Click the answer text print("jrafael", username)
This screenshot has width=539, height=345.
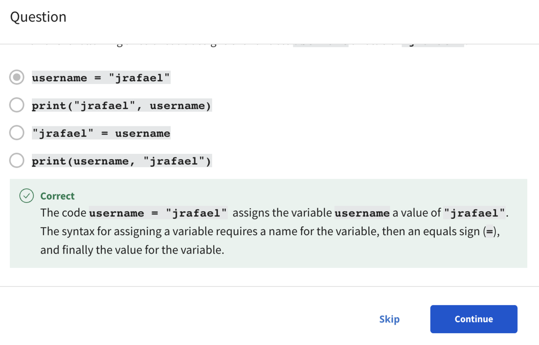pyautogui.click(x=122, y=105)
